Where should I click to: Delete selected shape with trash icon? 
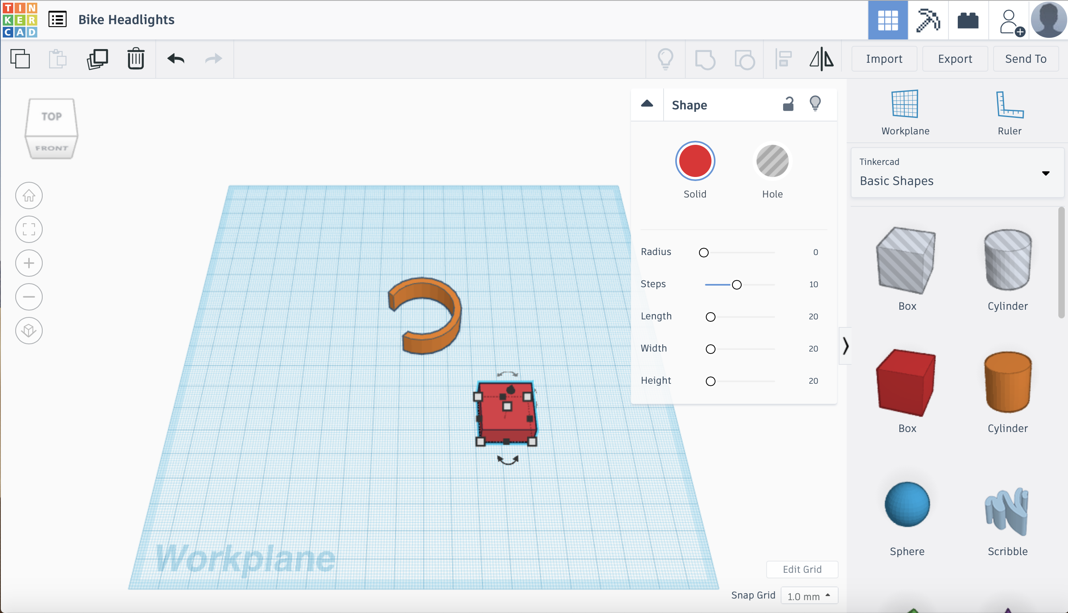tap(136, 58)
